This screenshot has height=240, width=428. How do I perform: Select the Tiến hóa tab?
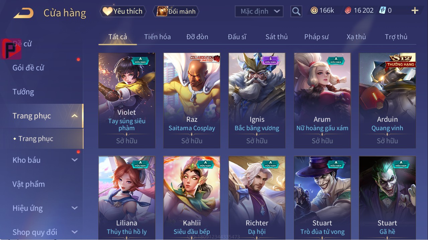[157, 37]
